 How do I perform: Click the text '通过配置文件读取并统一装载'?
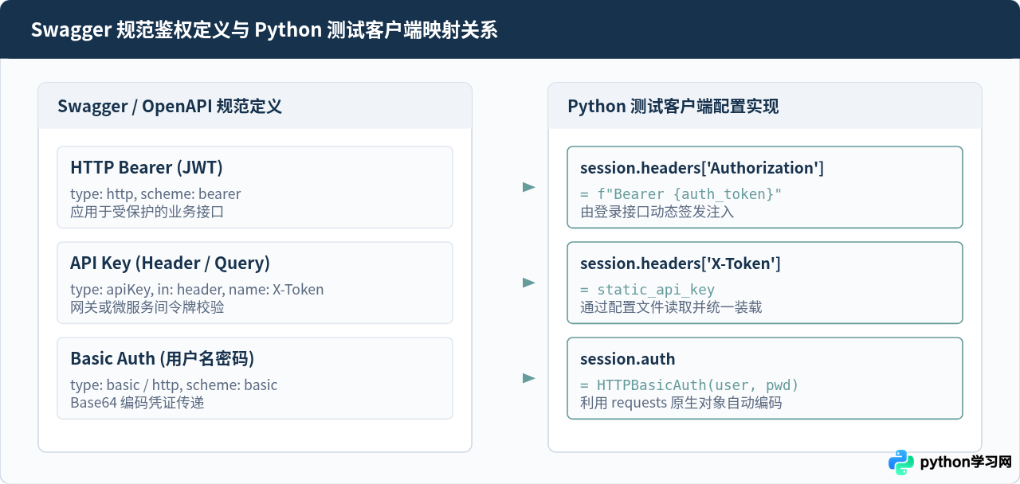point(671,306)
